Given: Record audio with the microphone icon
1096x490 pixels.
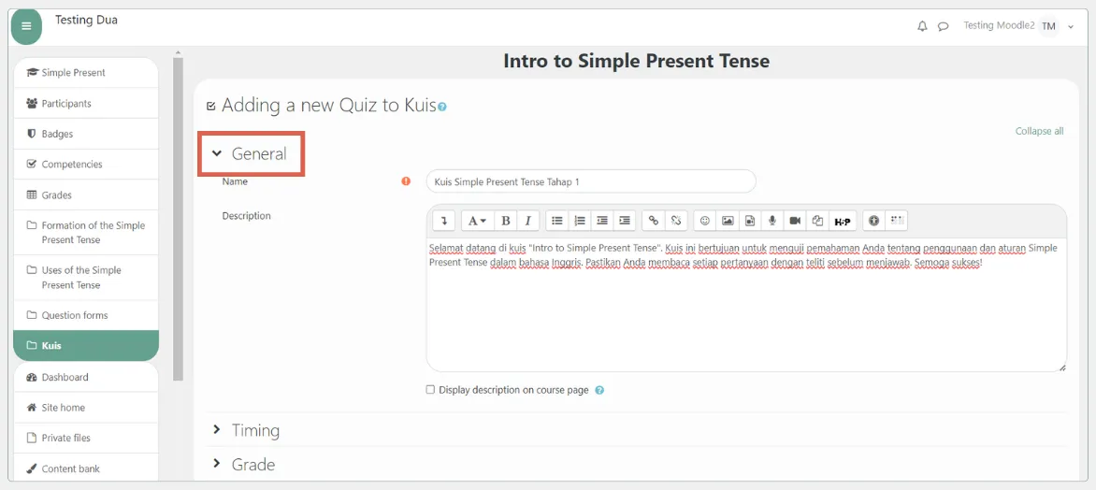Looking at the screenshot, I should tap(772, 221).
